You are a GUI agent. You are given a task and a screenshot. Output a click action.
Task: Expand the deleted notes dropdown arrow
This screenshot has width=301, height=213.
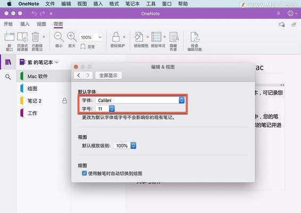tap(44, 37)
